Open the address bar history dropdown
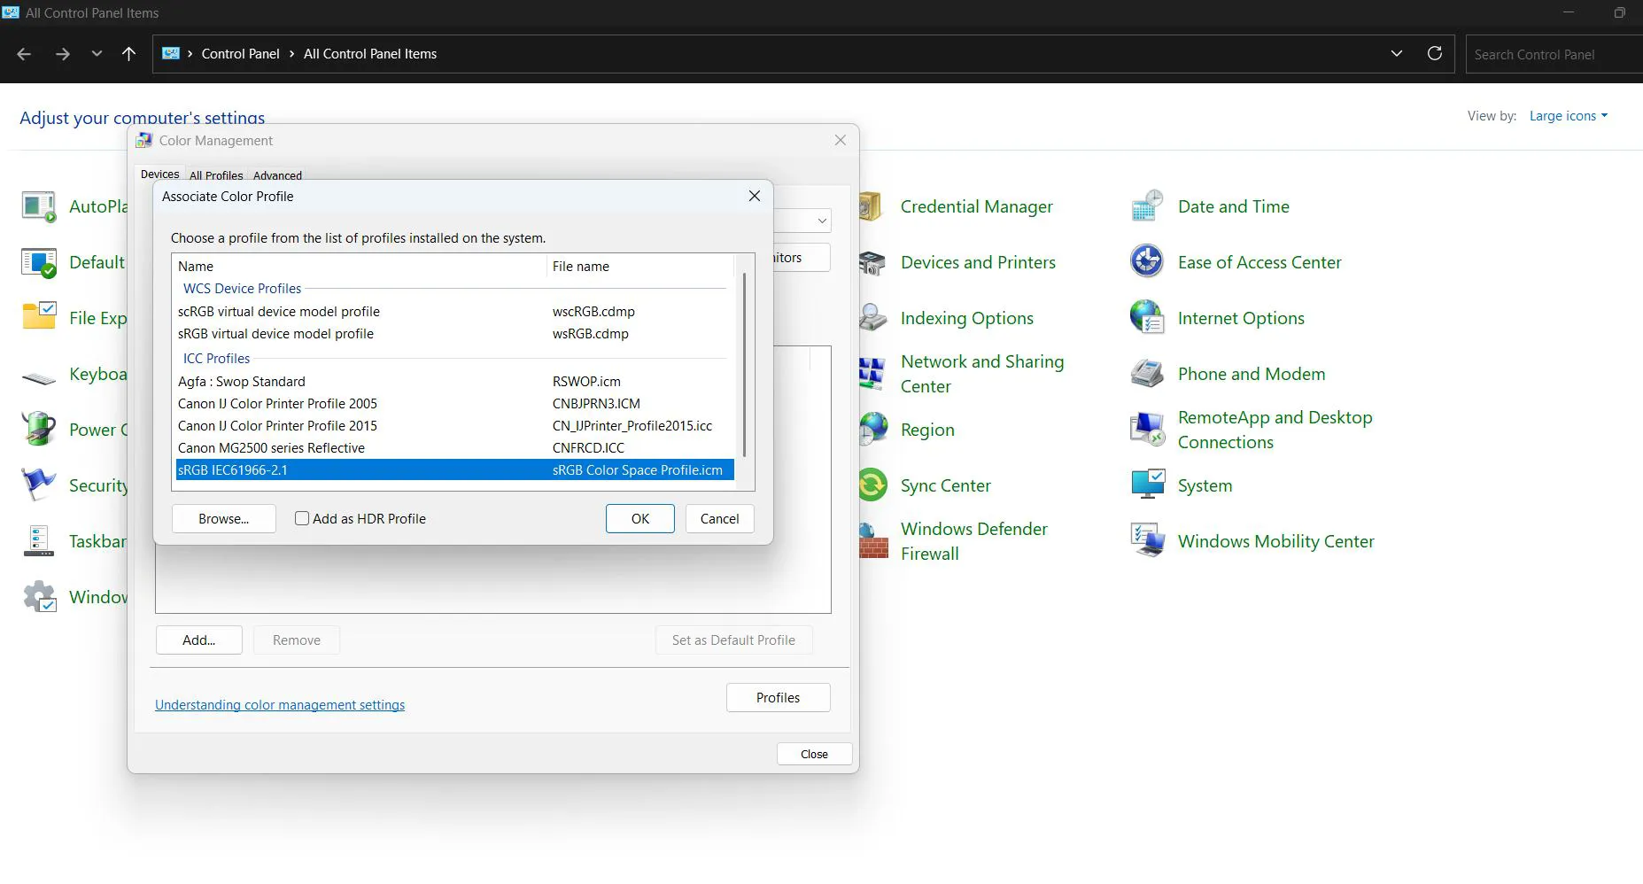The image size is (1643, 884). click(x=1397, y=53)
